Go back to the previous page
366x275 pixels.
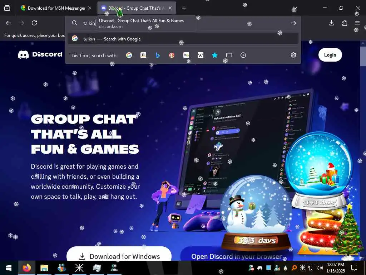pyautogui.click(x=9, y=23)
